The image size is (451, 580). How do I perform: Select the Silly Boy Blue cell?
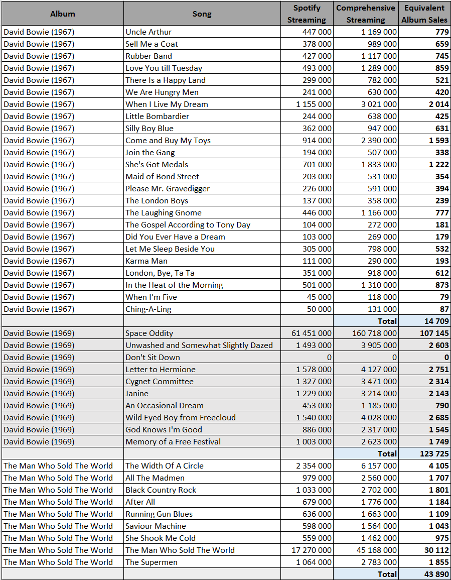pyautogui.click(x=202, y=129)
